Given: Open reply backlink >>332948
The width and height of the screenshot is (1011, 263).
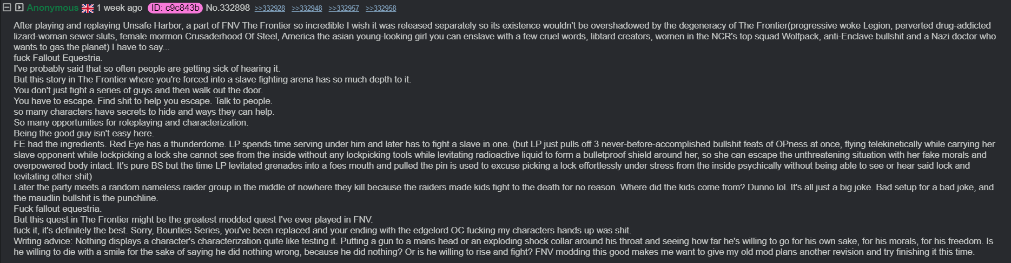Looking at the screenshot, I should click(x=307, y=9).
